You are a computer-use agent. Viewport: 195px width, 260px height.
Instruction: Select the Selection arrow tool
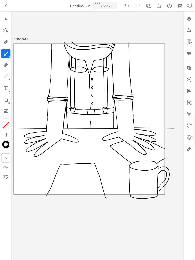(6, 19)
